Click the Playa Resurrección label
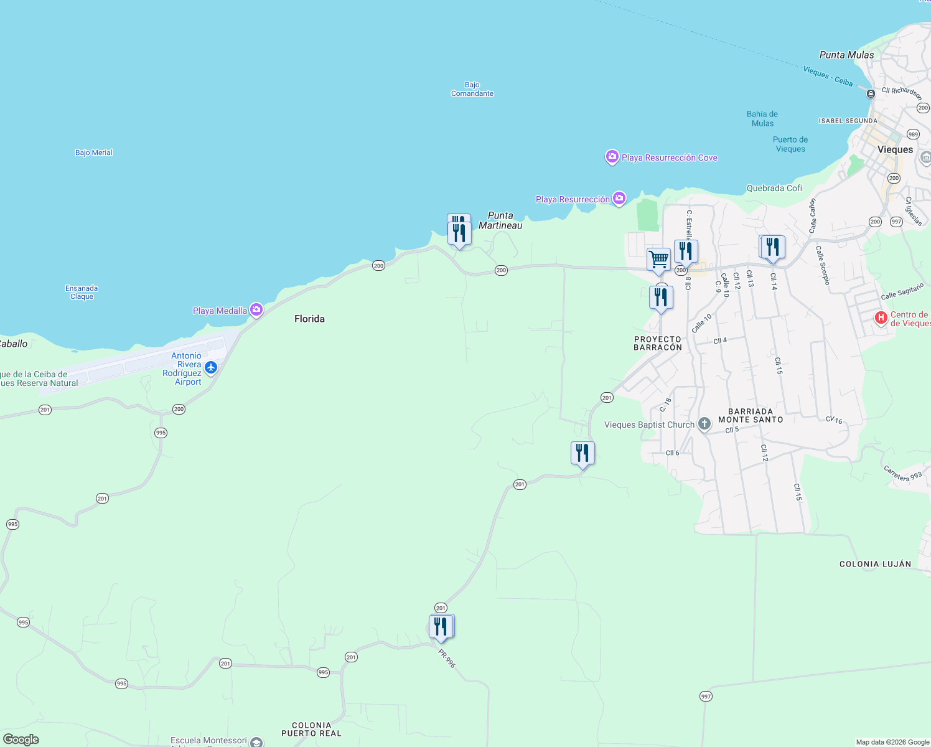 573,199
